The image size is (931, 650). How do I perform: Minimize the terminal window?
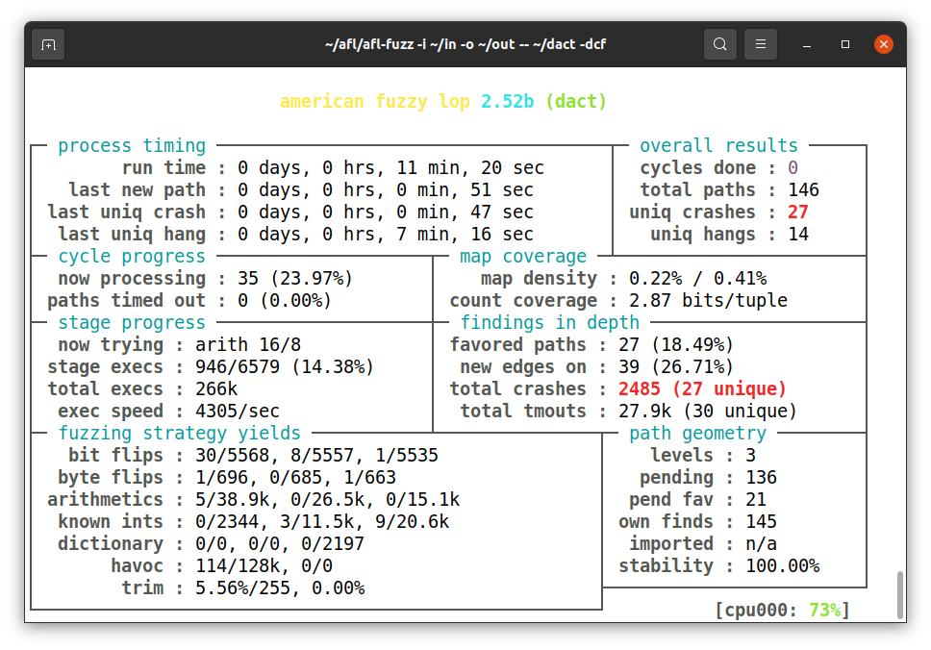(x=806, y=44)
